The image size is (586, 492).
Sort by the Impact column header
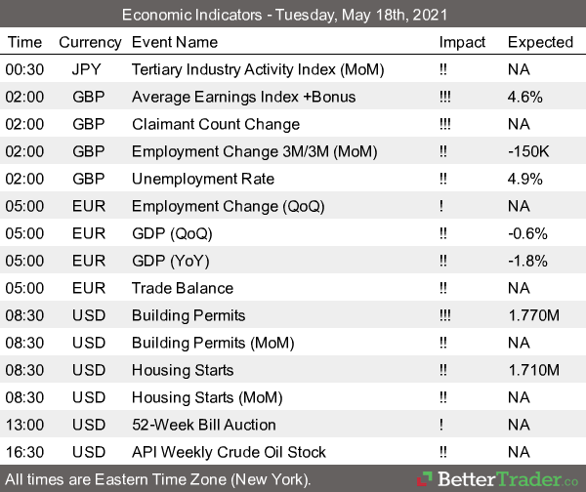pos(462,42)
